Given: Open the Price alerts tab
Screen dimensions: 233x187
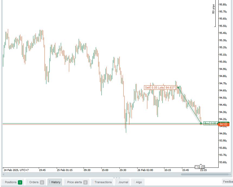Looking at the screenshot, I should coord(76,182).
